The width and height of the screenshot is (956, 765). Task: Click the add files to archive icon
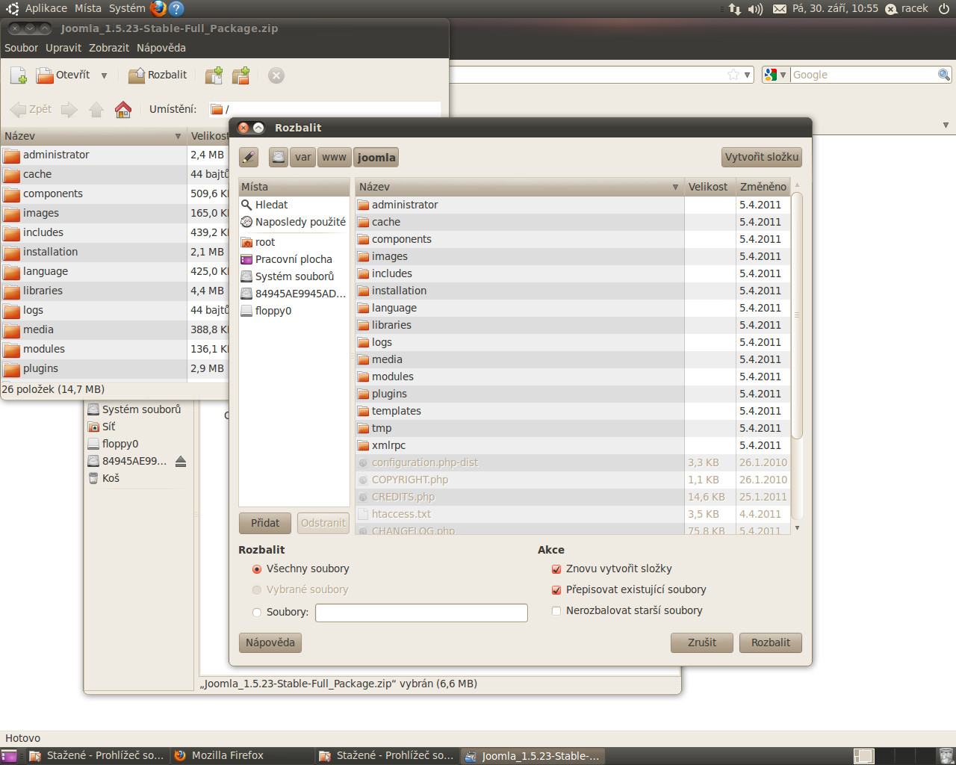coord(214,75)
